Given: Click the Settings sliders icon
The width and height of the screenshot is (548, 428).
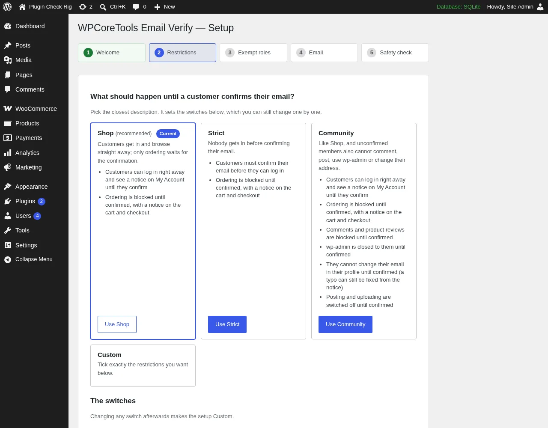Looking at the screenshot, I should pyautogui.click(x=8, y=245).
